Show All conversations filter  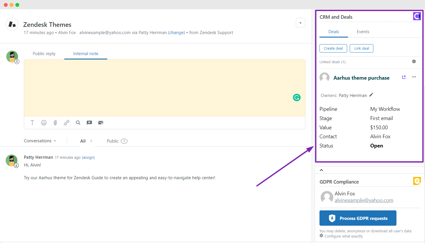(86, 141)
